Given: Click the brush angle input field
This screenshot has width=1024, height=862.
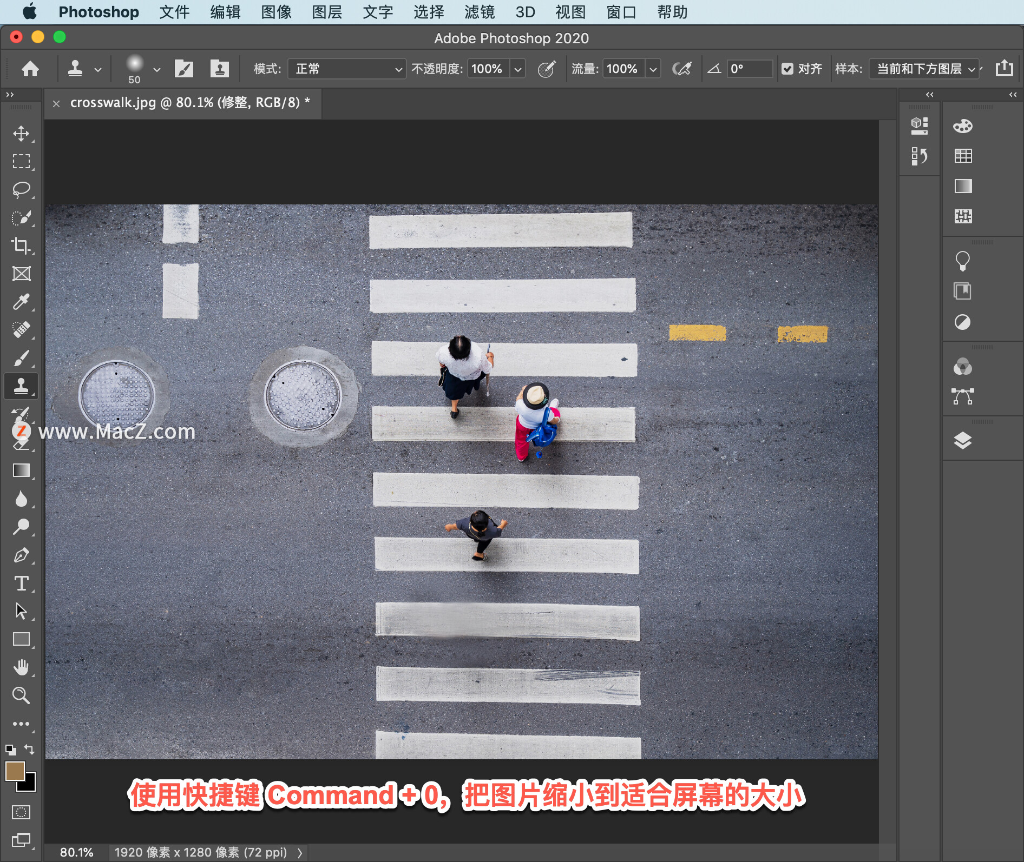Looking at the screenshot, I should [749, 69].
